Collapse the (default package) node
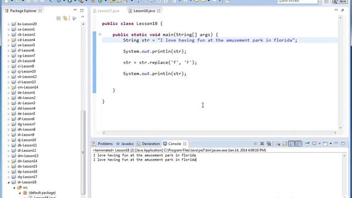Screen dimensions: 352x198 [20, 193]
